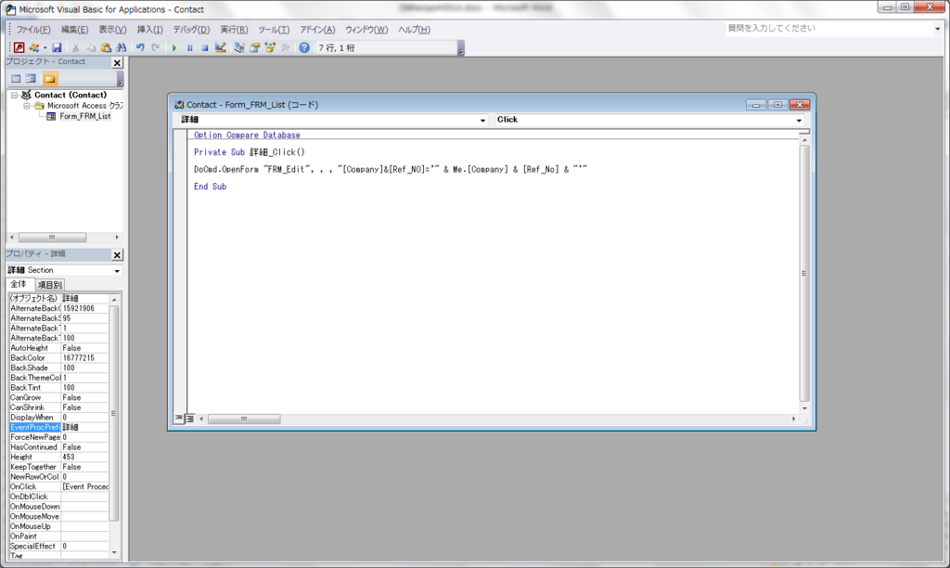
Task: Click the Paste clipboard icon
Action: 106,47
